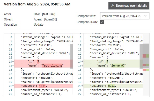154x101 pixels.
Task: Click top red-green marker in overview ruler
Action: [146, 56]
